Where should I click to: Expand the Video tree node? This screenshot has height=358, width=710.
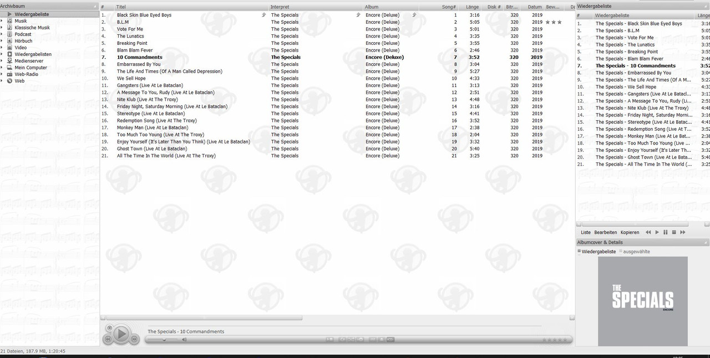tap(2, 47)
